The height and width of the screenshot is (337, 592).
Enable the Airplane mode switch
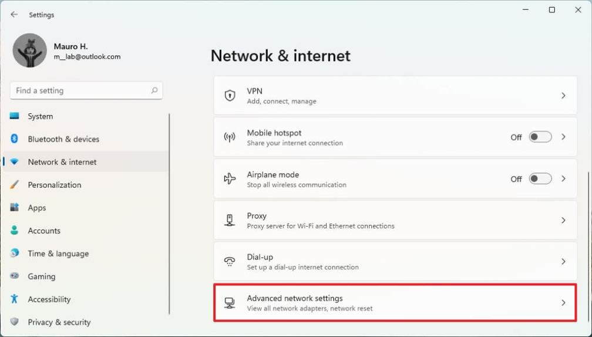(x=540, y=178)
